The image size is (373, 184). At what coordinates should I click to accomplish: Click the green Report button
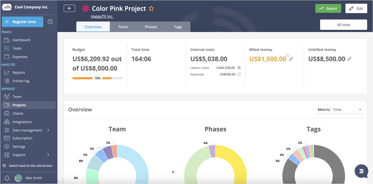[x=328, y=8]
